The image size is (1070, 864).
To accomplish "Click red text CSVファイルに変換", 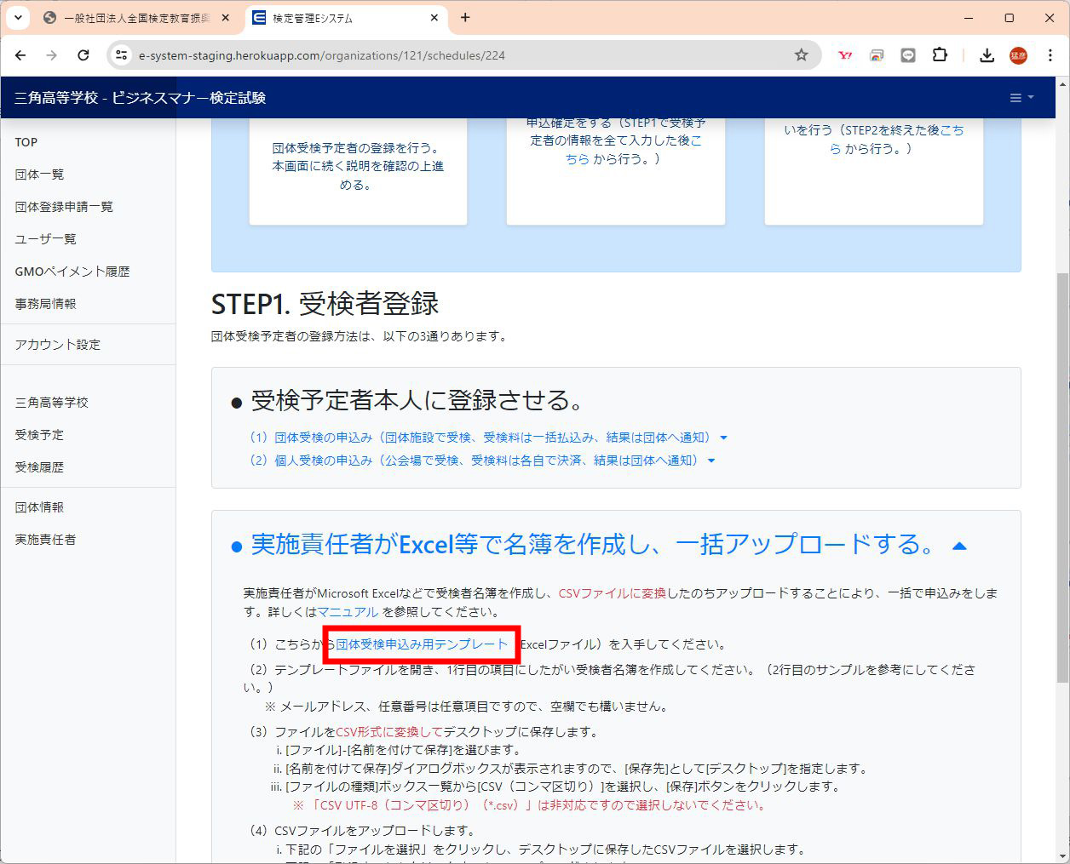I will (x=613, y=593).
